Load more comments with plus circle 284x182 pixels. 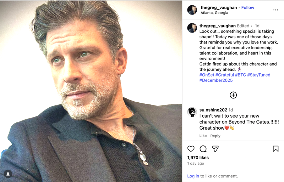pos(233,95)
